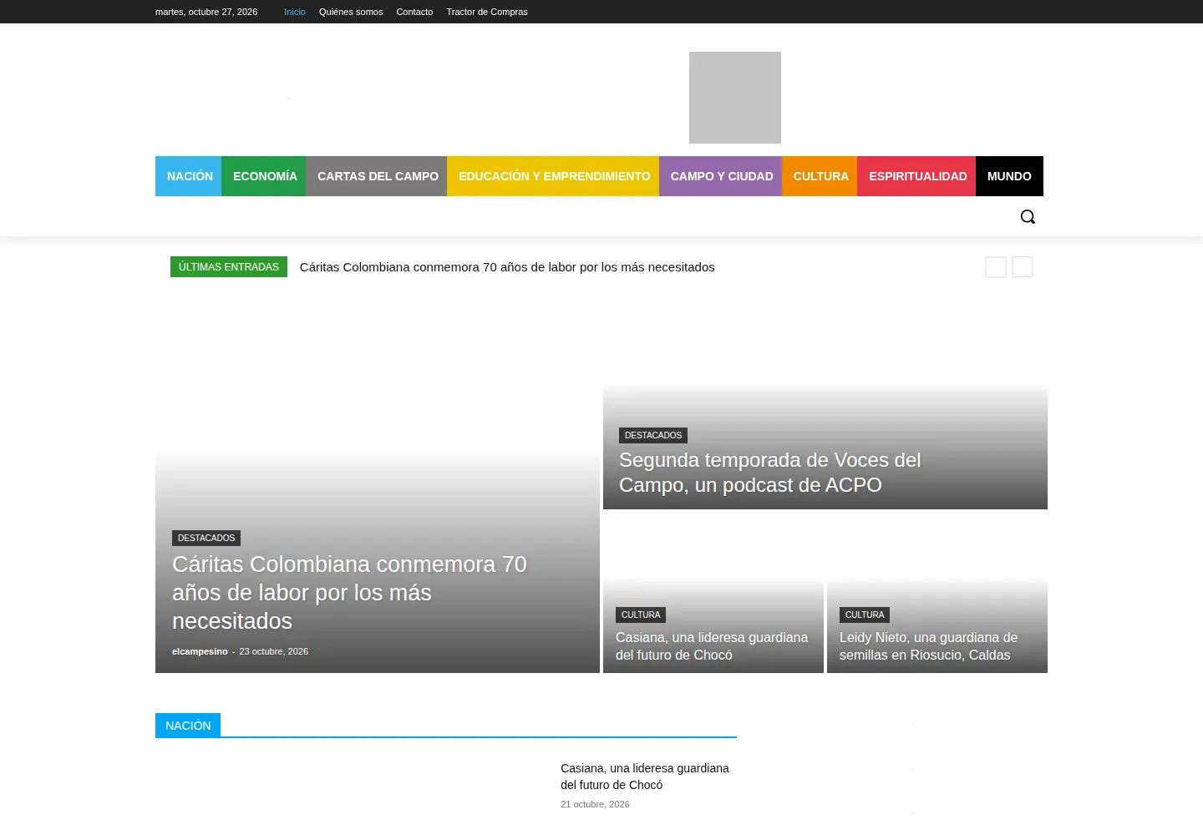Click Cultura tag on Leidy Nieto card
The image size is (1203, 835).
(865, 615)
